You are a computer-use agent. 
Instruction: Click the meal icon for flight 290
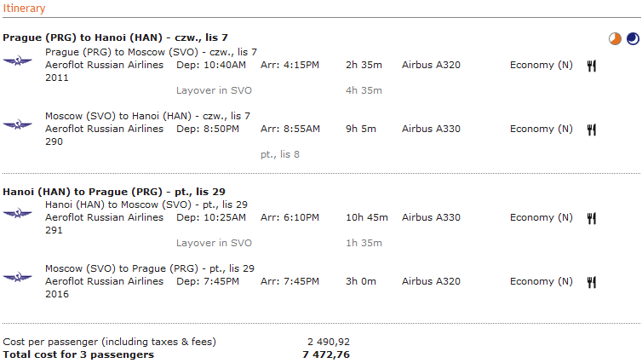click(x=591, y=130)
